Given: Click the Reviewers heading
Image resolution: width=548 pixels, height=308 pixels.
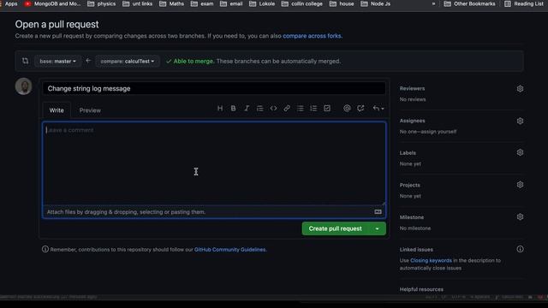Looking at the screenshot, I should click(412, 89).
